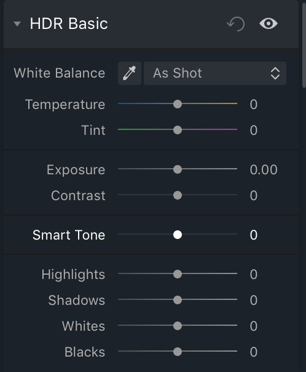Click the white balance eyedropper icon
306x372 pixels.
click(130, 73)
